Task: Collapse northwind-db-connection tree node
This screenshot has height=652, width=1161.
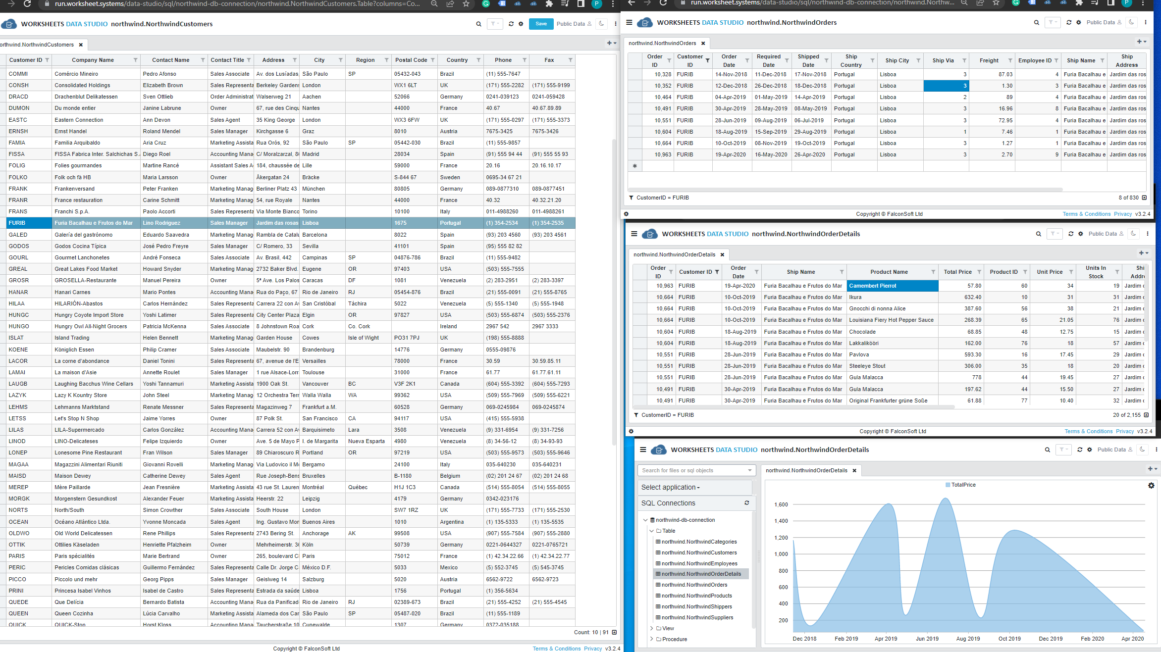Action: [x=645, y=520]
